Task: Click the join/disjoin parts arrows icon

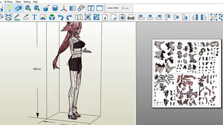Action: (x=8, y=17)
